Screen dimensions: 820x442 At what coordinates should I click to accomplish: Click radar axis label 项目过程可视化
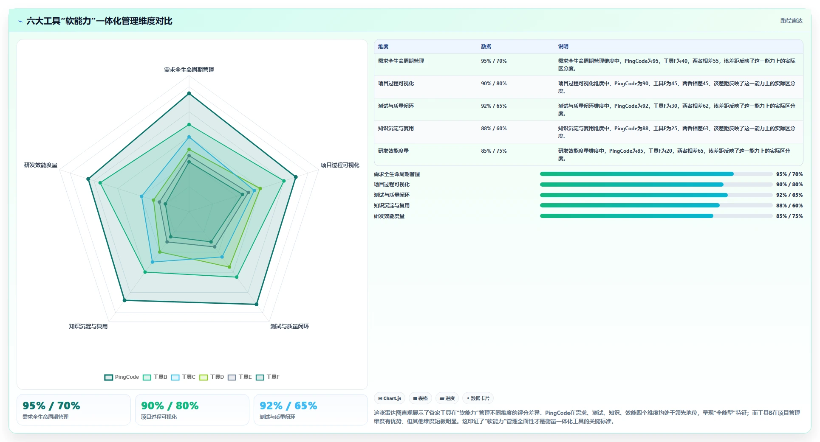point(340,165)
